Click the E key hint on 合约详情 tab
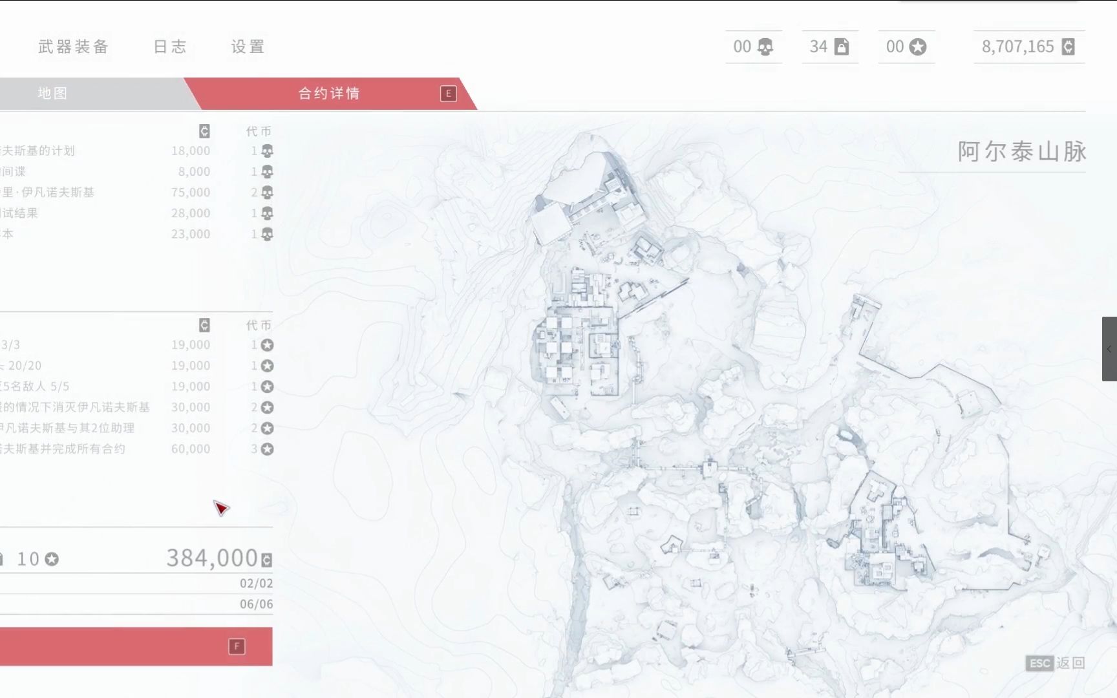This screenshot has height=698, width=1117. tap(448, 93)
